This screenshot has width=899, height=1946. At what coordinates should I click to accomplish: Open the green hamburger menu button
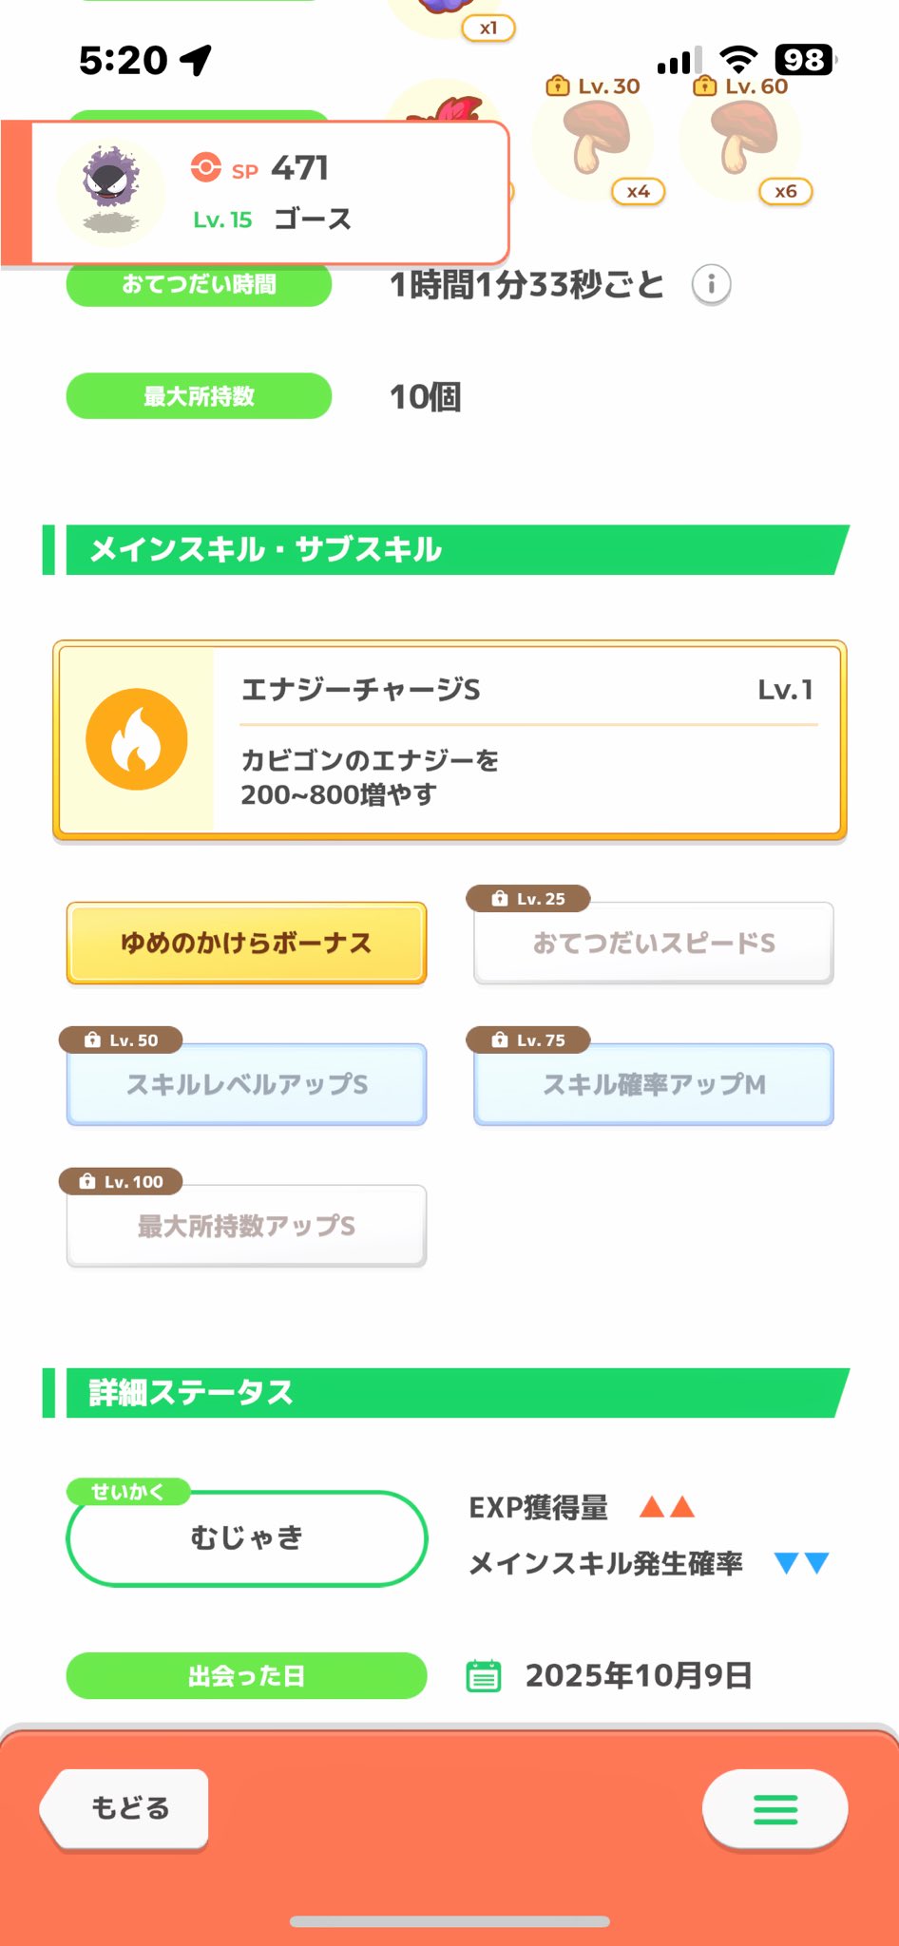click(x=775, y=1809)
